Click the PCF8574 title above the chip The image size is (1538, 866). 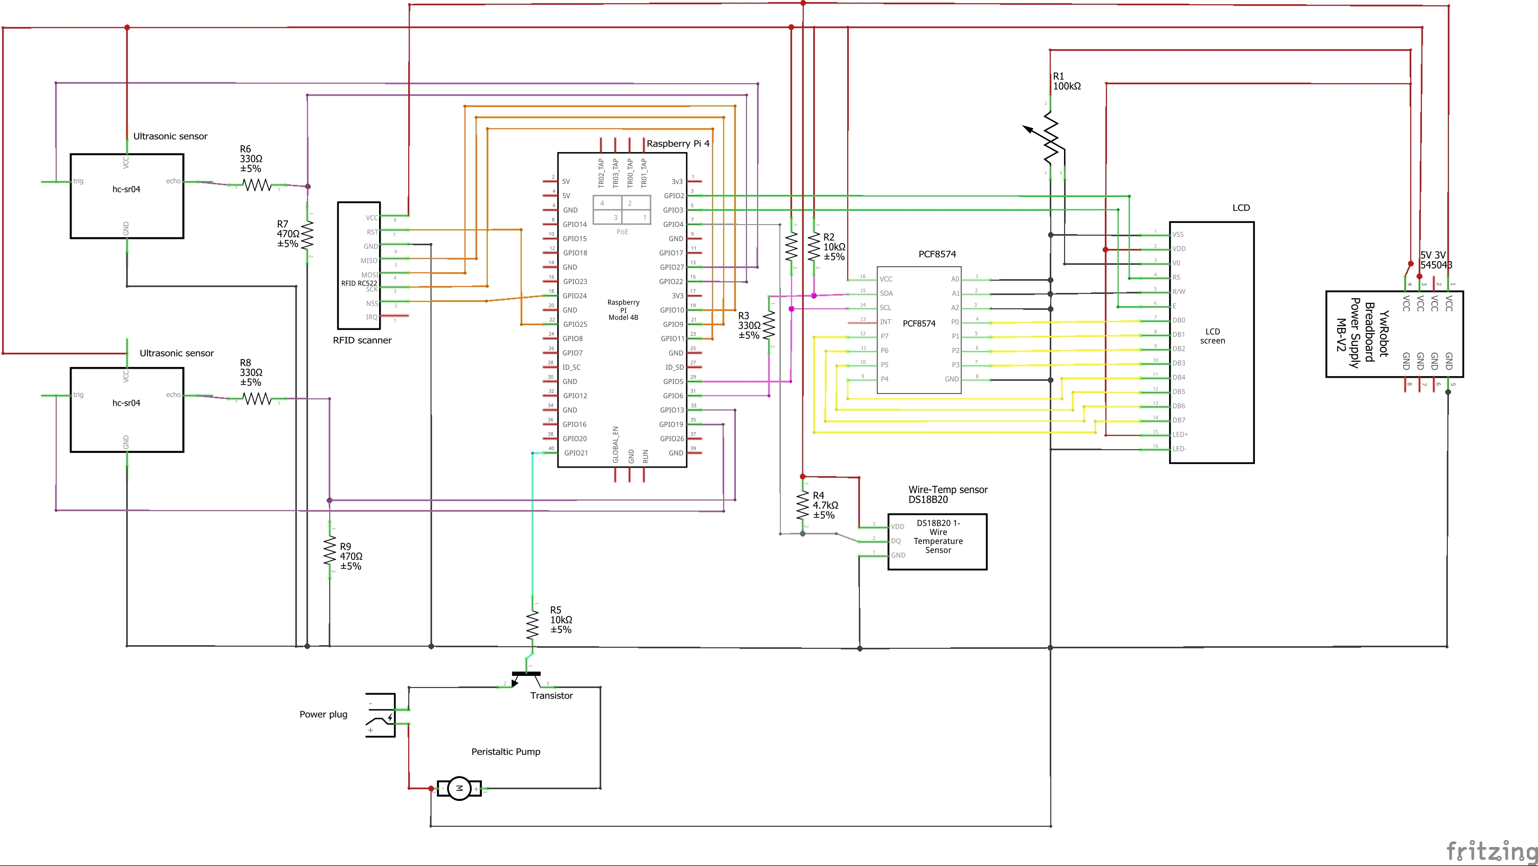[937, 254]
